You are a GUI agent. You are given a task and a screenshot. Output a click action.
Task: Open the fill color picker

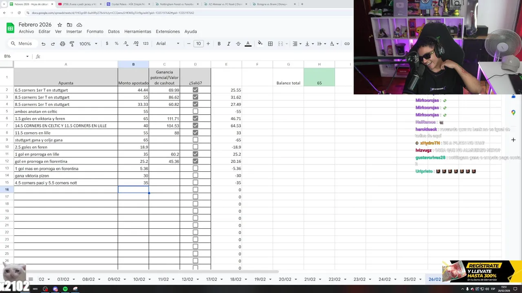(x=260, y=44)
